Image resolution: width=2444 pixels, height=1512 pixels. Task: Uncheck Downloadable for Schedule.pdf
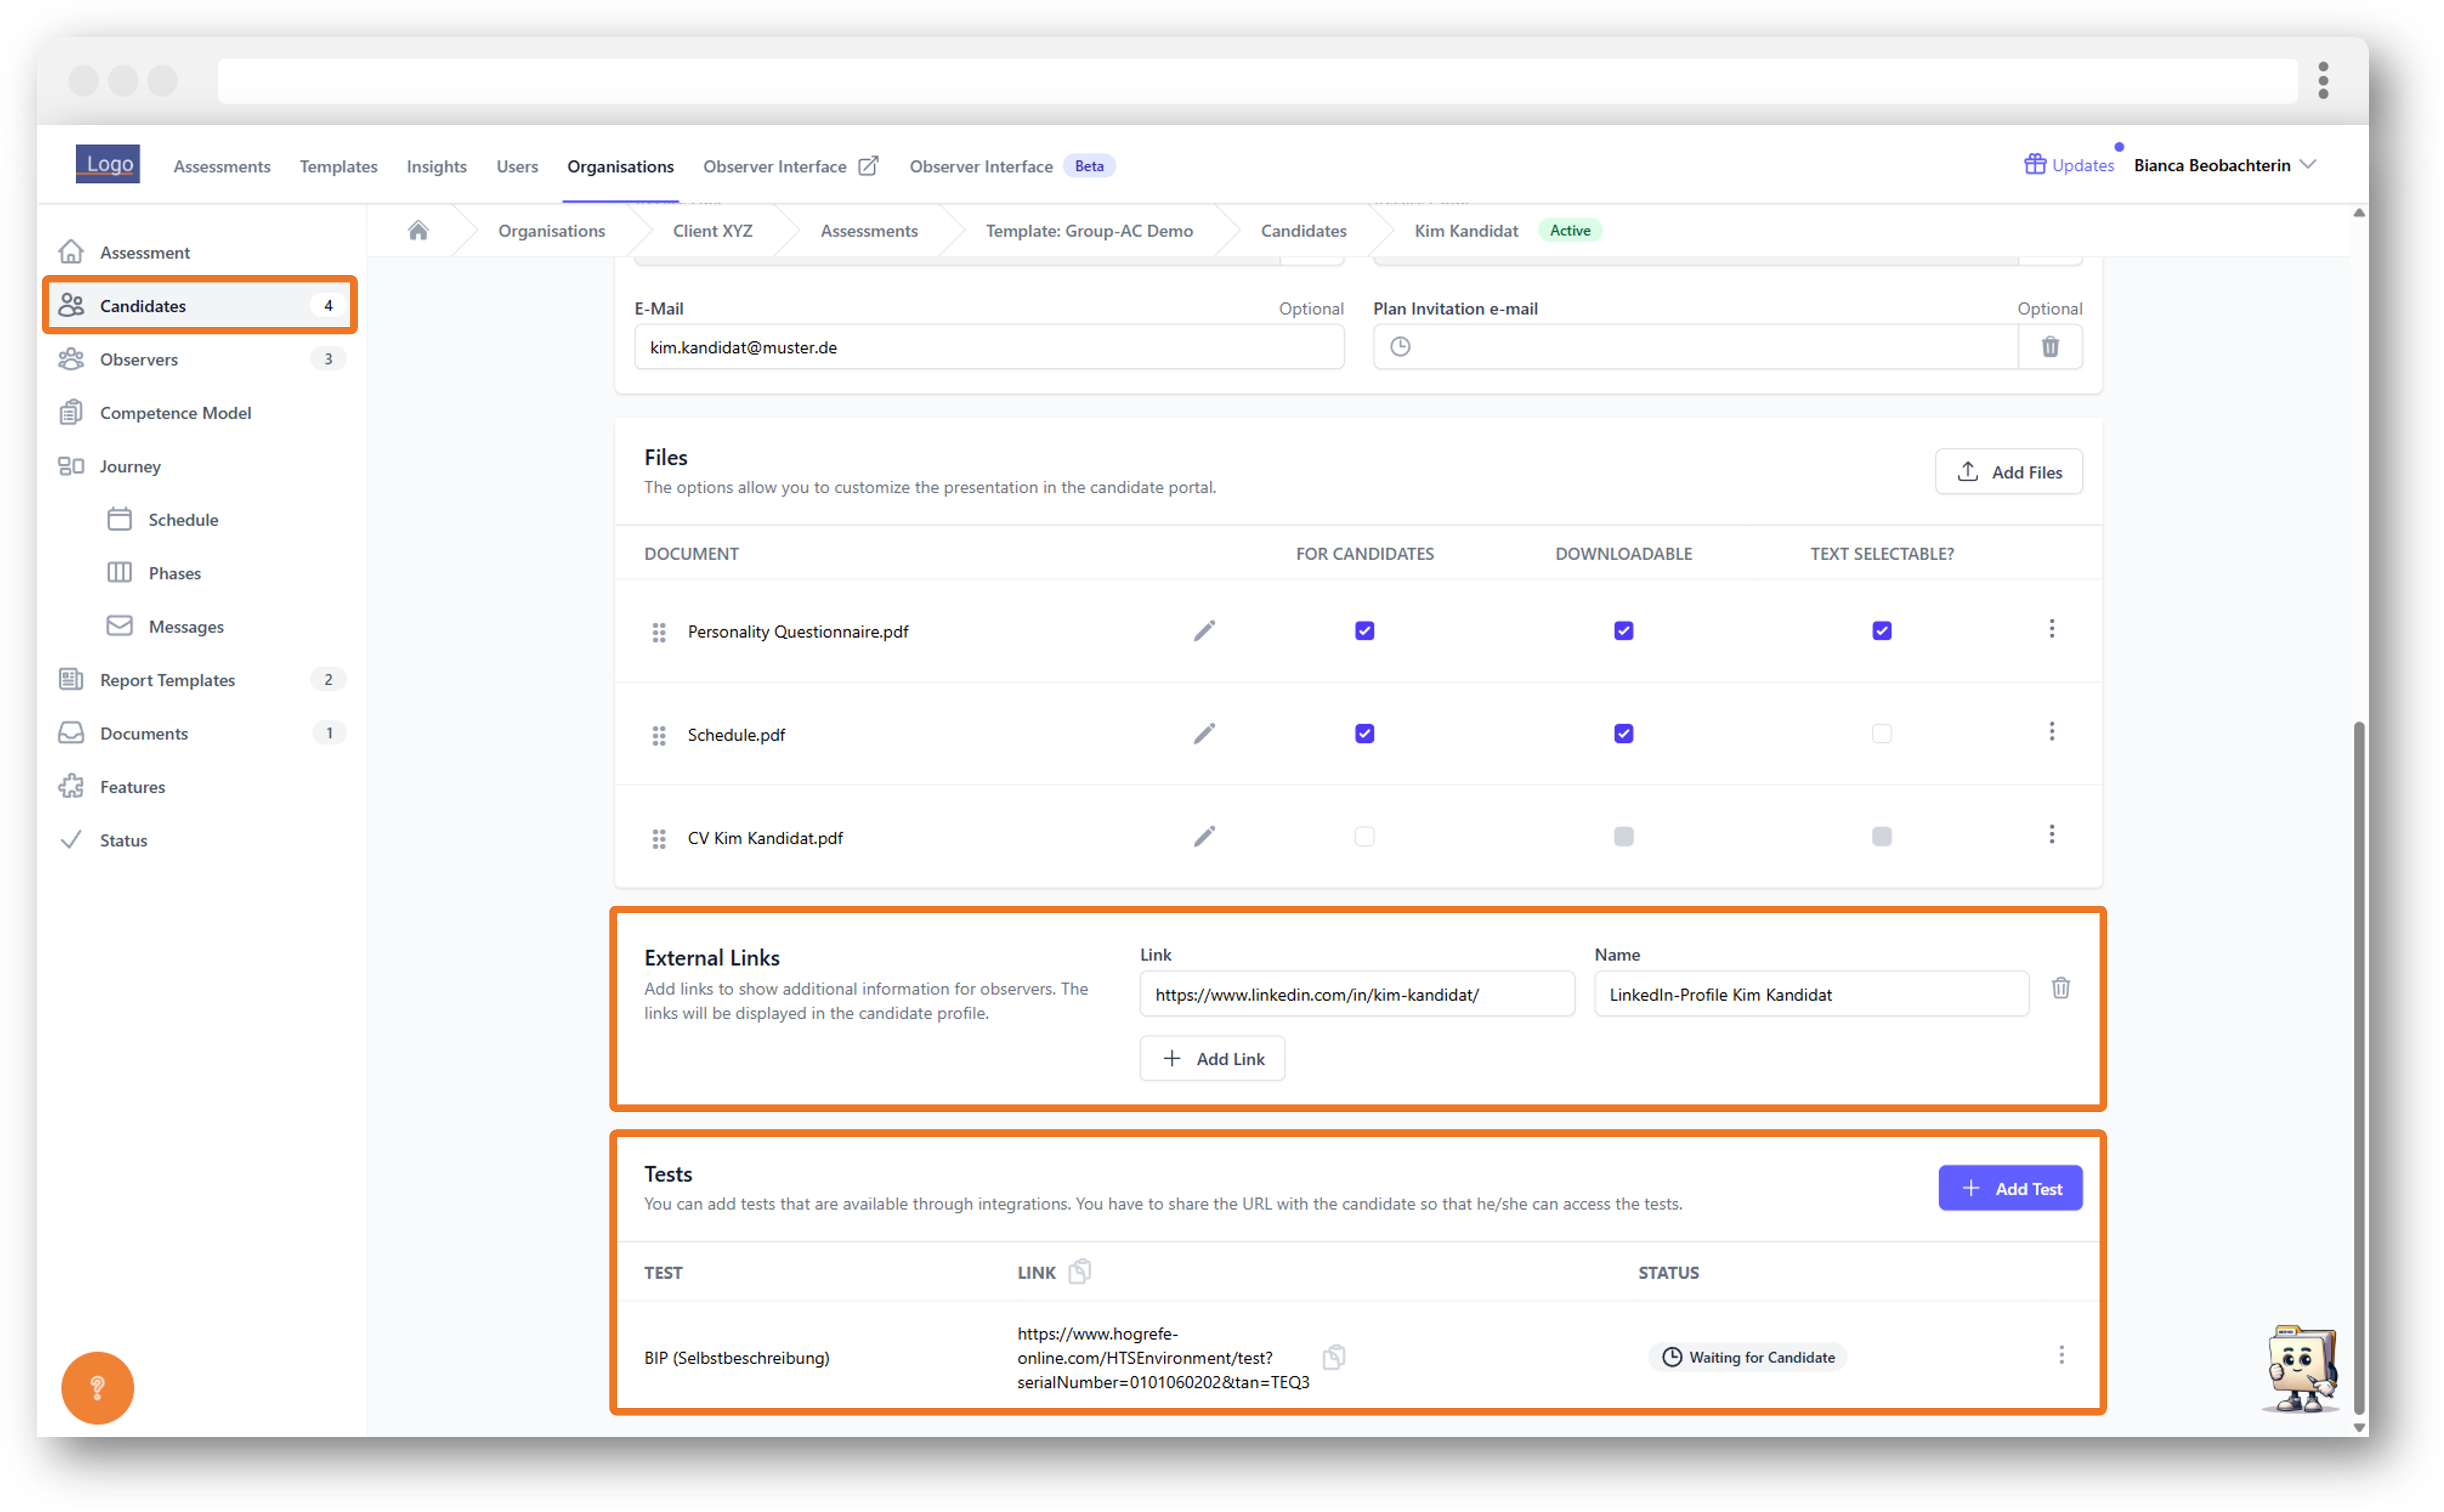[x=1623, y=734]
